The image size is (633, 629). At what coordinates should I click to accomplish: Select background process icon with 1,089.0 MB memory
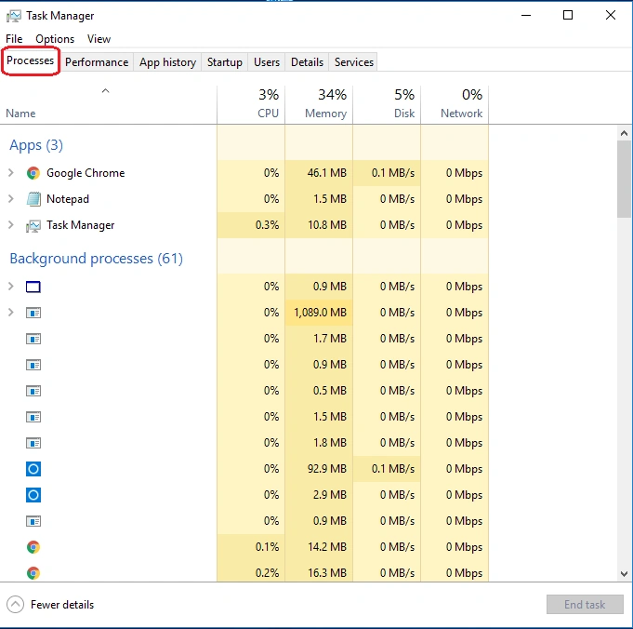click(33, 313)
